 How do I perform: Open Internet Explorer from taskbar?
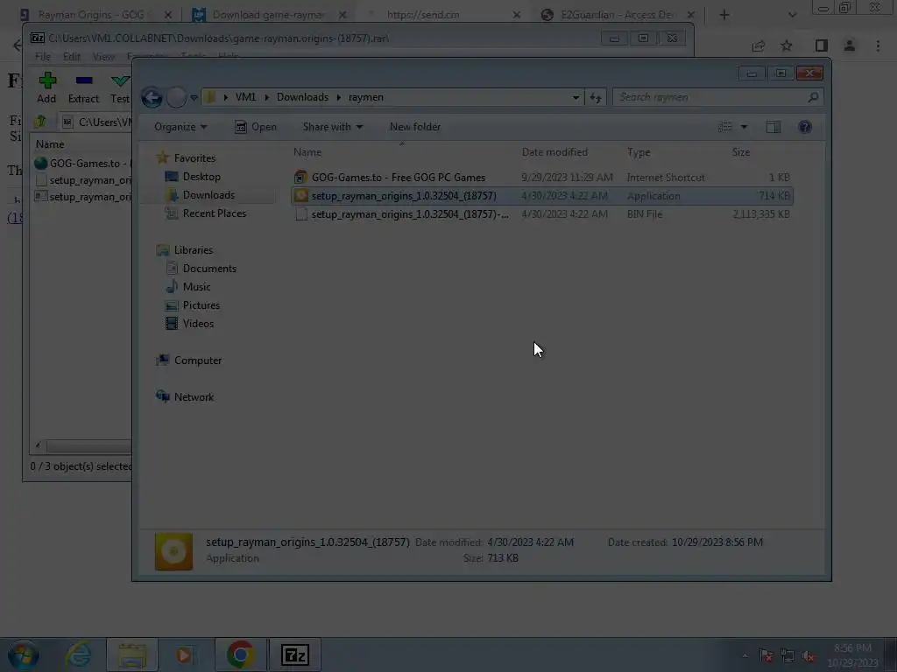[78, 654]
